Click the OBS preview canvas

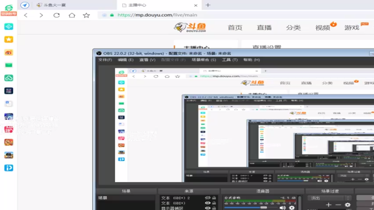coord(245,125)
